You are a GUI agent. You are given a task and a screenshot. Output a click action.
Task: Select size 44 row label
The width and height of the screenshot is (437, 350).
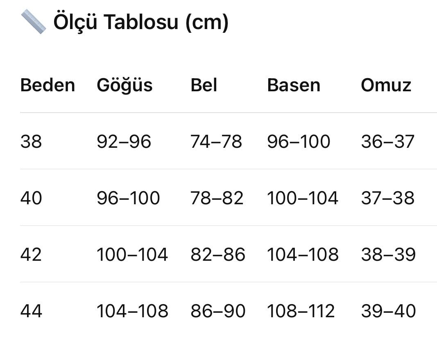click(31, 311)
